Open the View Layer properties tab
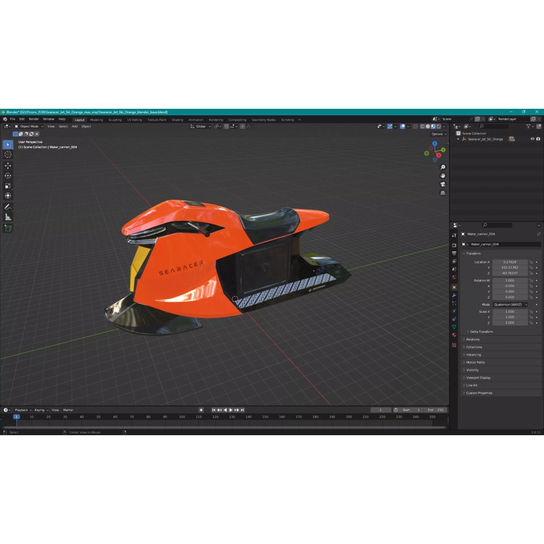The width and height of the screenshot is (544, 544). click(454, 261)
